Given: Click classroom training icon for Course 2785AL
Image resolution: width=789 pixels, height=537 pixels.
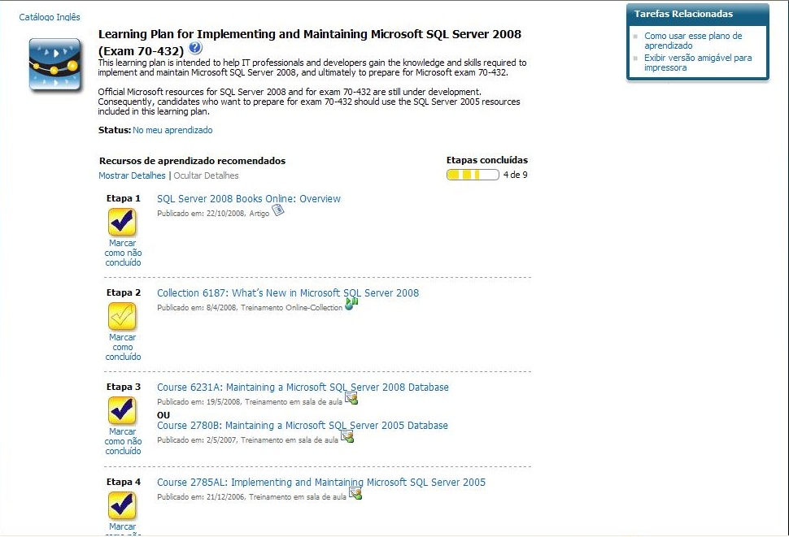Looking at the screenshot, I should point(355,493).
